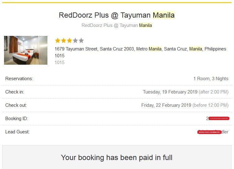Click the Booking ID label

(x=17, y=119)
